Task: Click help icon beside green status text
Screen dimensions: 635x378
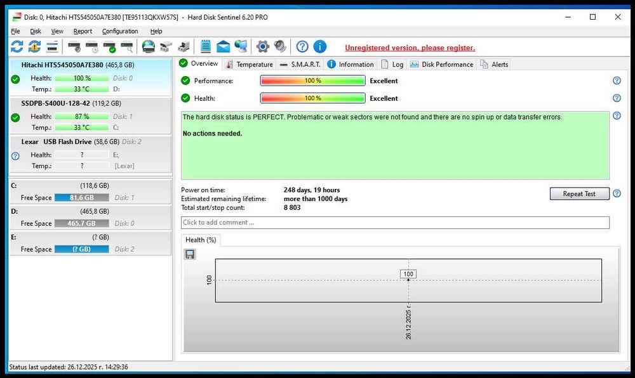Action: point(617,115)
